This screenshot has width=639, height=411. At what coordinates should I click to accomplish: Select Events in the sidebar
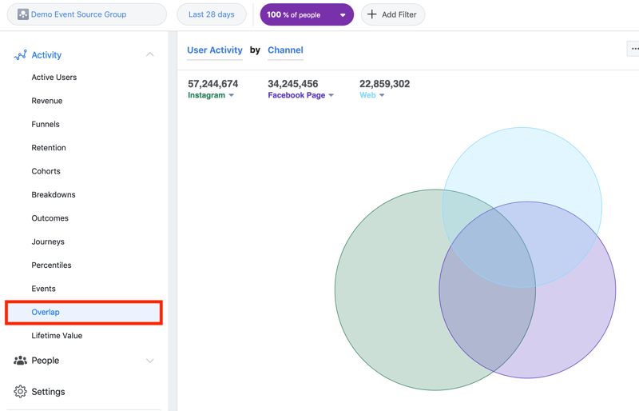pos(43,289)
